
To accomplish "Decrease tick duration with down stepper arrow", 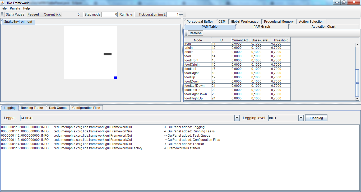I will point(181,16).
